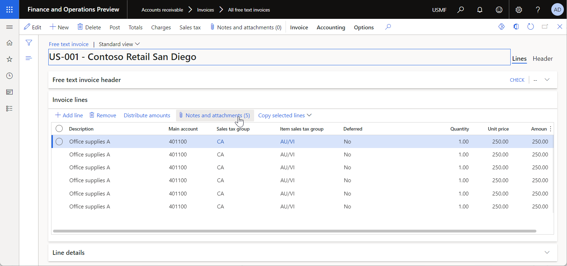Toggle the select-all circle in grid header
The width and height of the screenshot is (567, 266).
pos(59,129)
